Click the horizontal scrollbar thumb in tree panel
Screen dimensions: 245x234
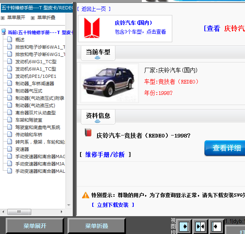pos(19,212)
